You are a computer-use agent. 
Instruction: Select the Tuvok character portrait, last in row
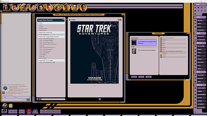click(x=83, y=7)
